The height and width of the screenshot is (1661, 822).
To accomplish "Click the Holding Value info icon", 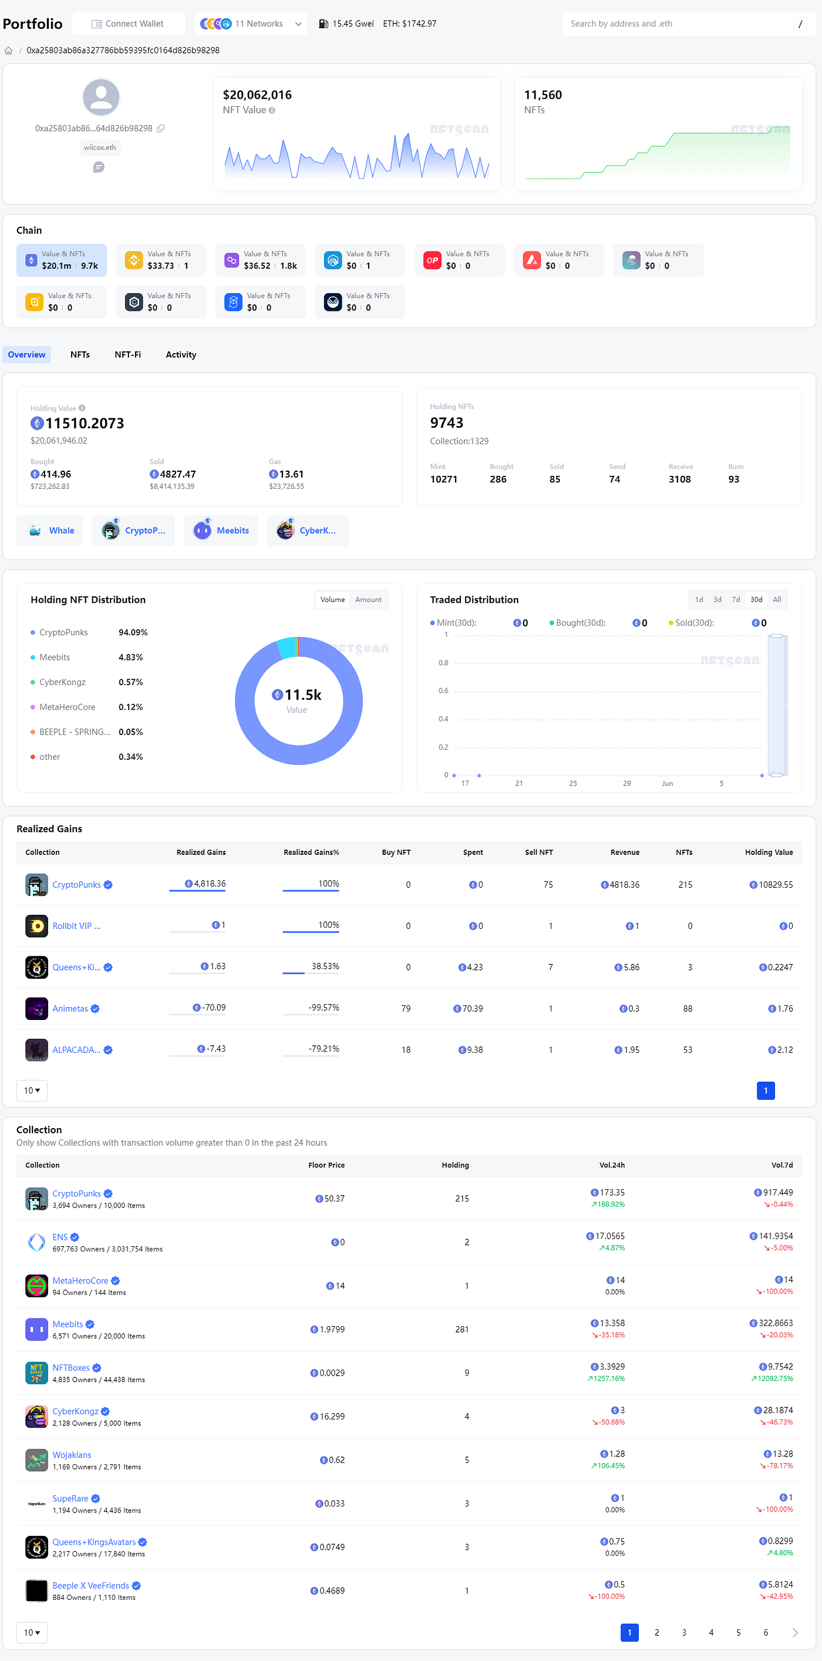I will [82, 408].
